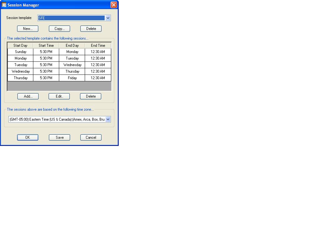Select the Wednesday 5:30 PM session row
Image resolution: width=319 pixels, height=236 pixels.
pyautogui.click(x=59, y=71)
